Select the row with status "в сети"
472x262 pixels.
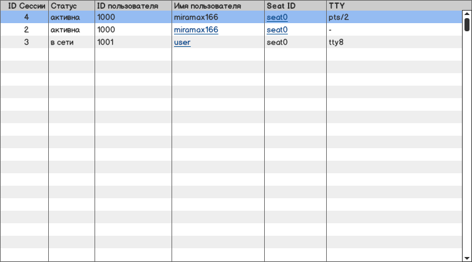click(66, 43)
